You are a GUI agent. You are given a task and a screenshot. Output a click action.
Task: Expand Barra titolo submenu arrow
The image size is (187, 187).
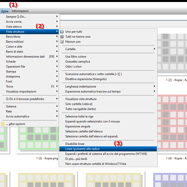click(x=57, y=36)
